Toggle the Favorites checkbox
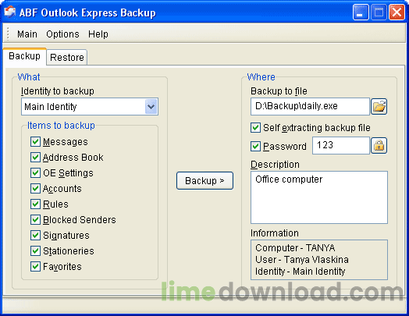 (x=35, y=267)
